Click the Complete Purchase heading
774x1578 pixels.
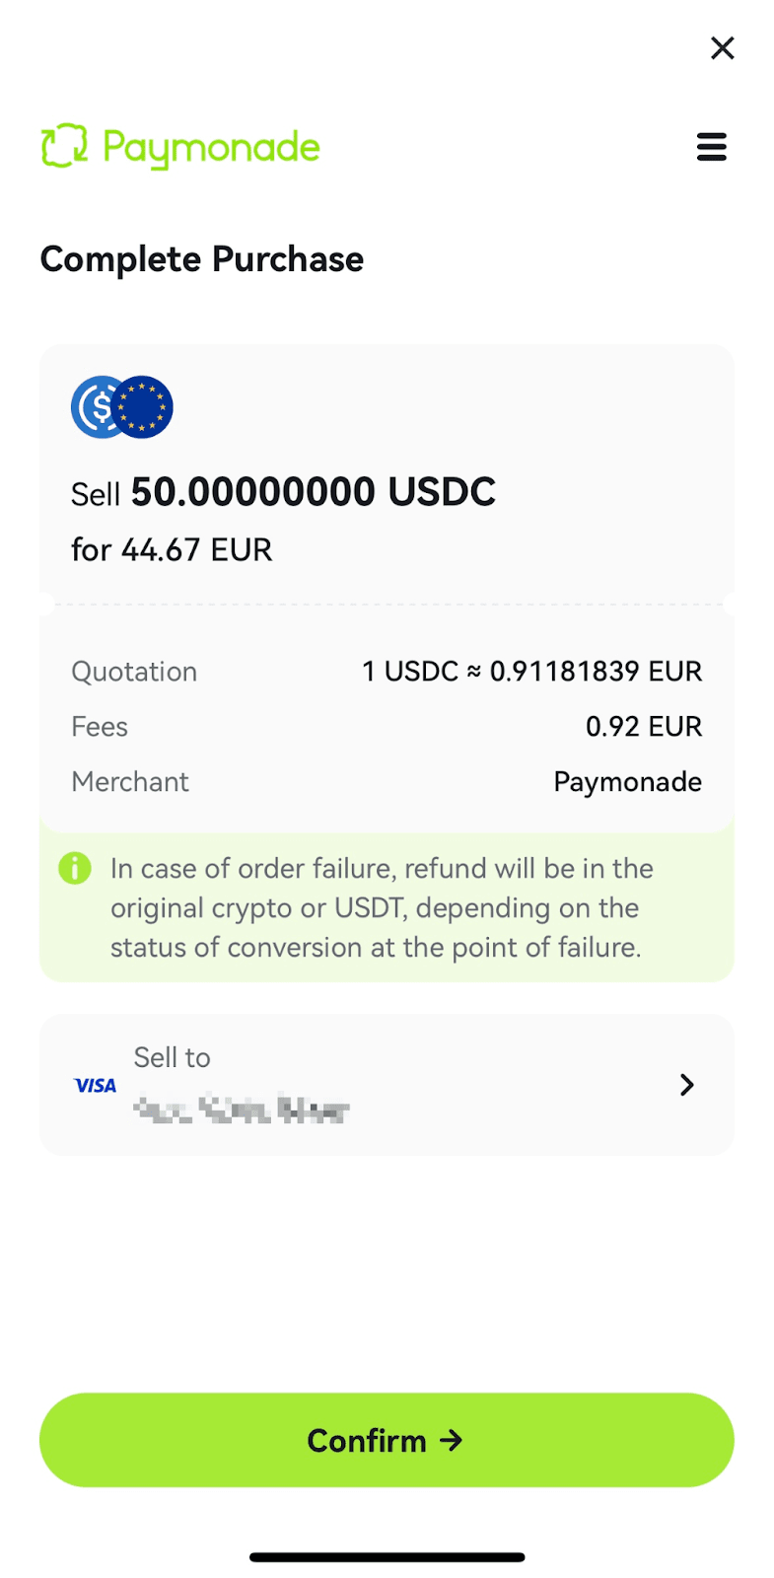pyautogui.click(x=202, y=259)
